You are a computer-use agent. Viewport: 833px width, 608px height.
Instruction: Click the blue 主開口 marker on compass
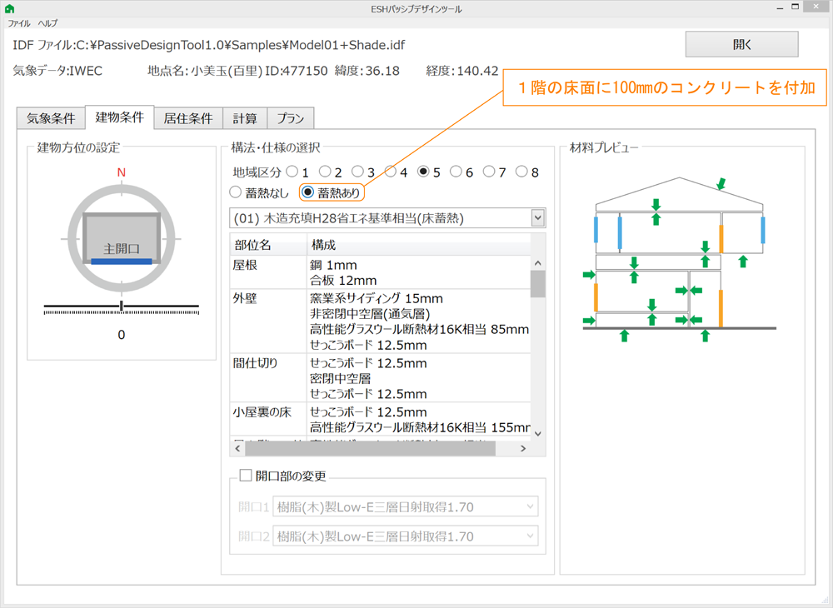122,262
